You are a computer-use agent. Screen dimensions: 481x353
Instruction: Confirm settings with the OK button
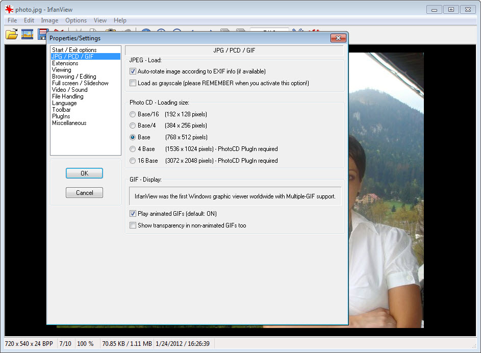point(84,173)
